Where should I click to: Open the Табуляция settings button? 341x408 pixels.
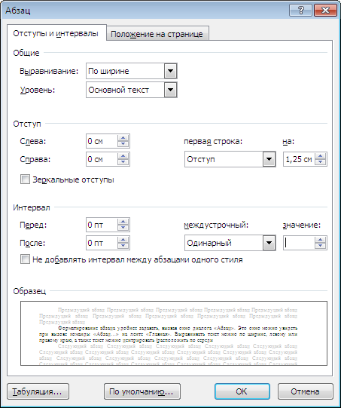38,391
